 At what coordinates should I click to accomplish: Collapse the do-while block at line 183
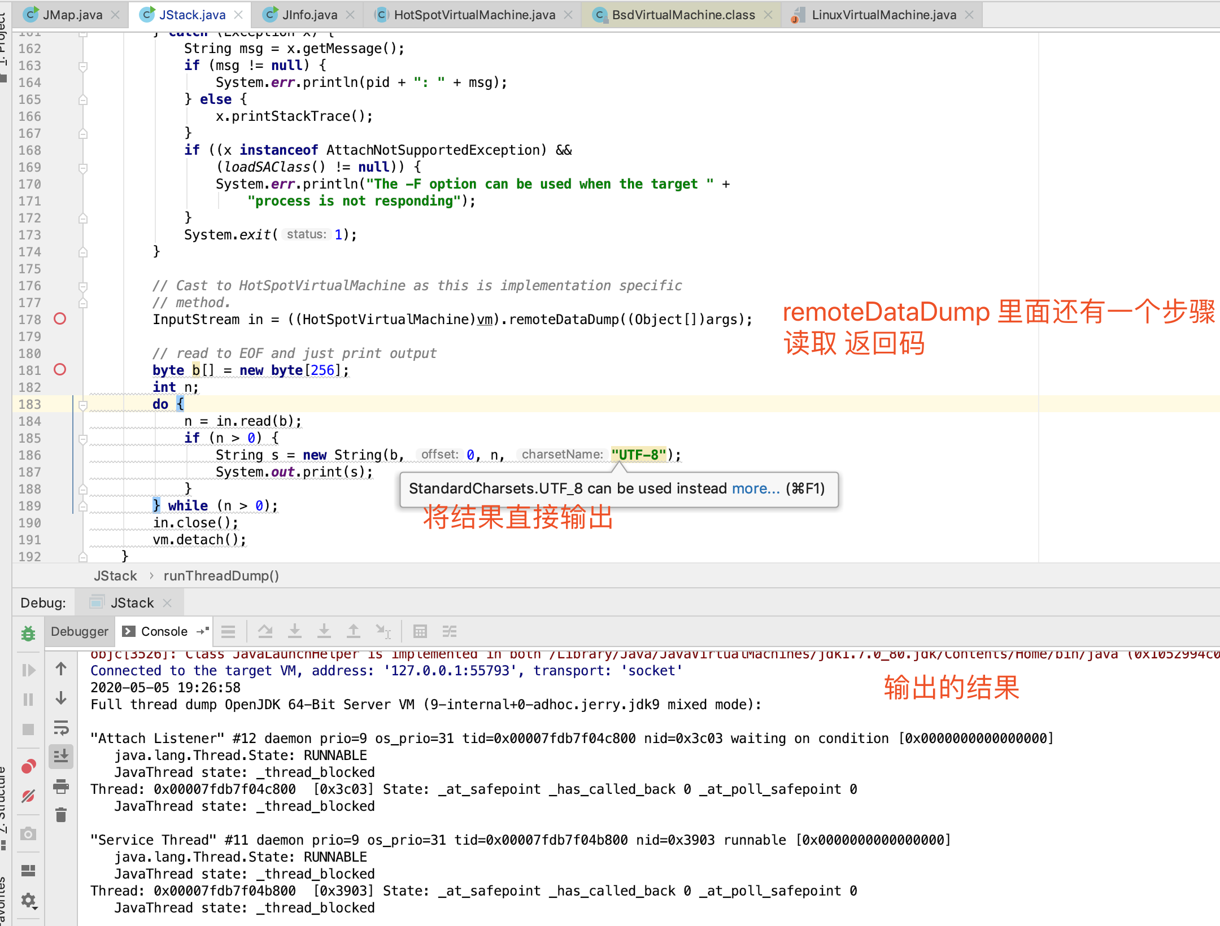click(83, 405)
